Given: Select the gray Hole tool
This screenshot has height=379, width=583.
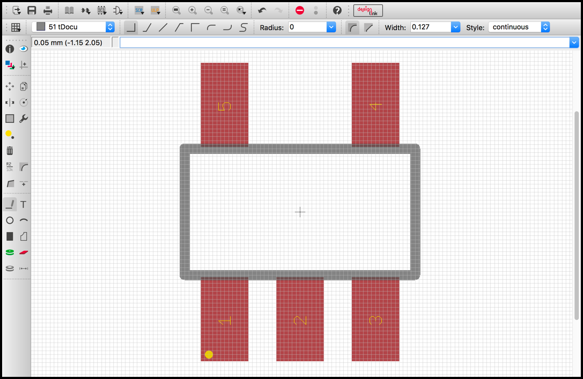Looking at the screenshot, I should tap(10, 268).
